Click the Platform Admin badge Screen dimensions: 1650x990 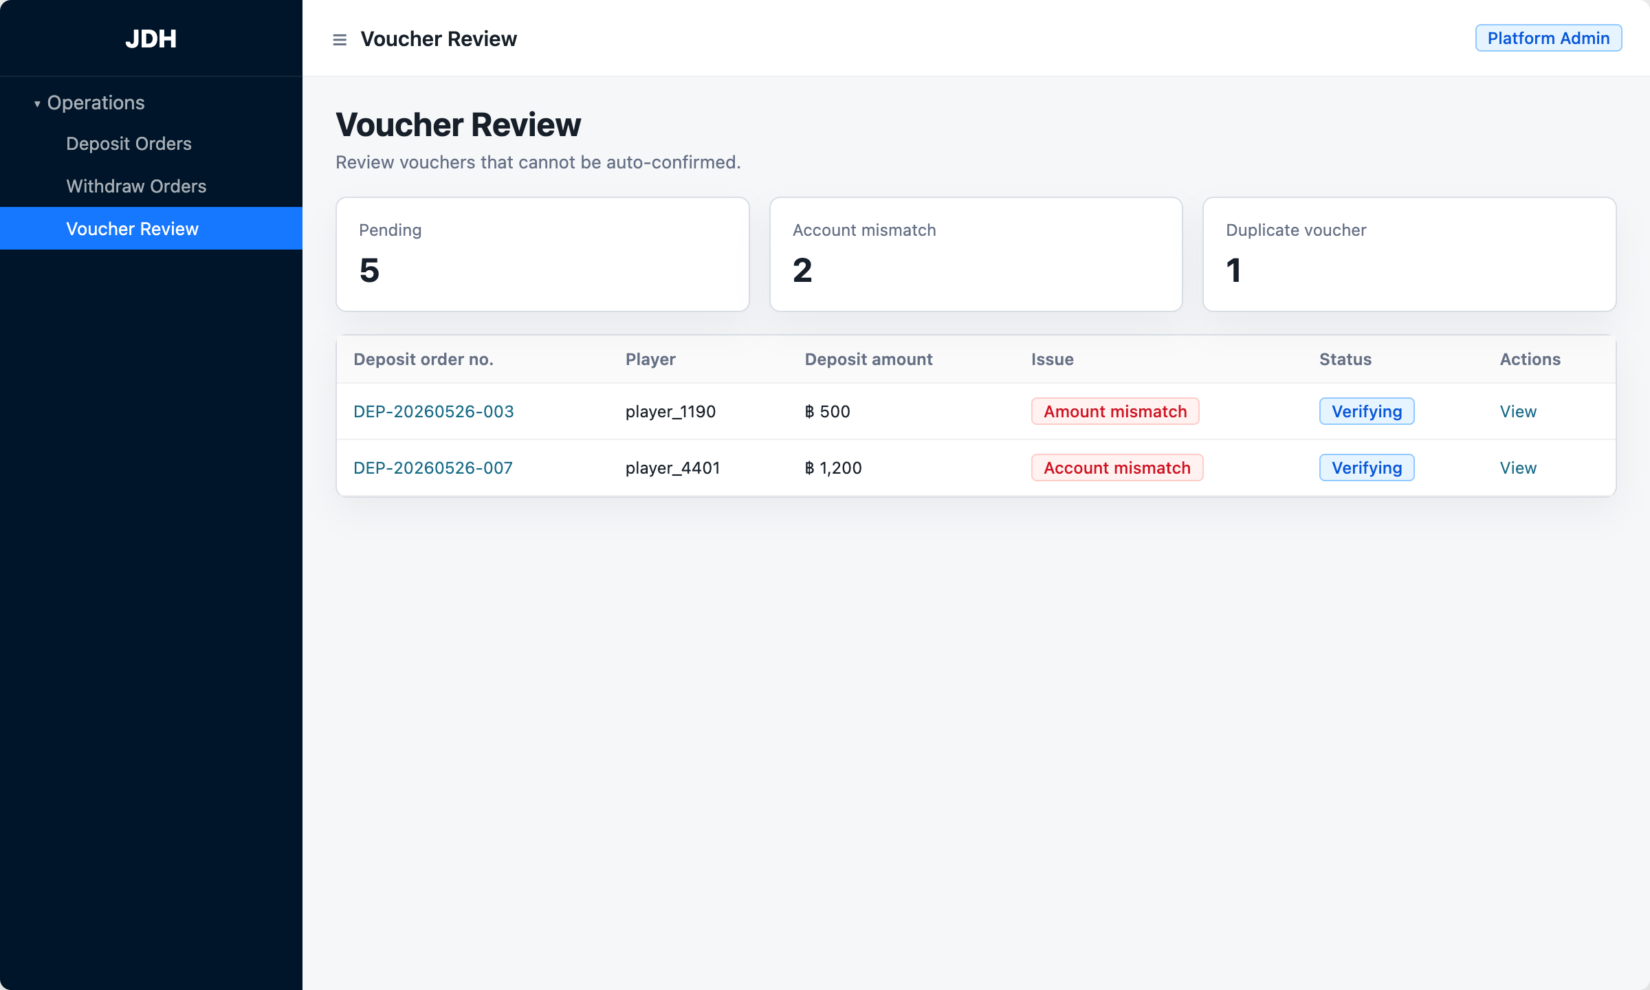click(1548, 38)
